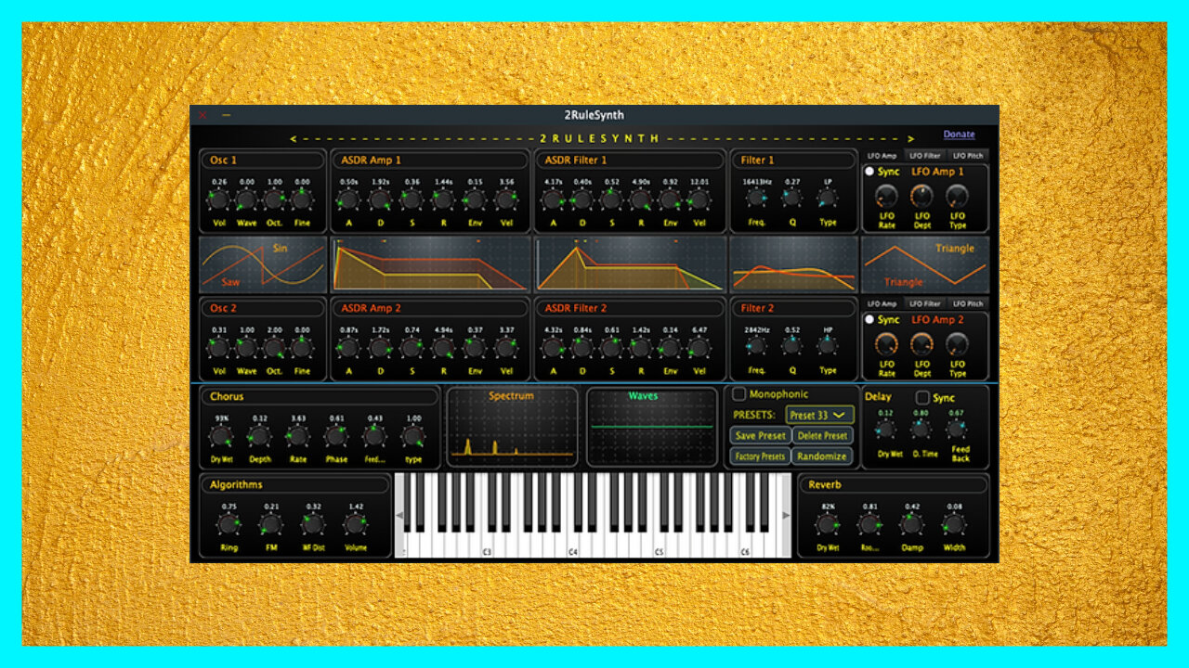Viewport: 1189px width, 668px height.
Task: Click the ASDR Filter 2 Attack knob
Action: 553,348
